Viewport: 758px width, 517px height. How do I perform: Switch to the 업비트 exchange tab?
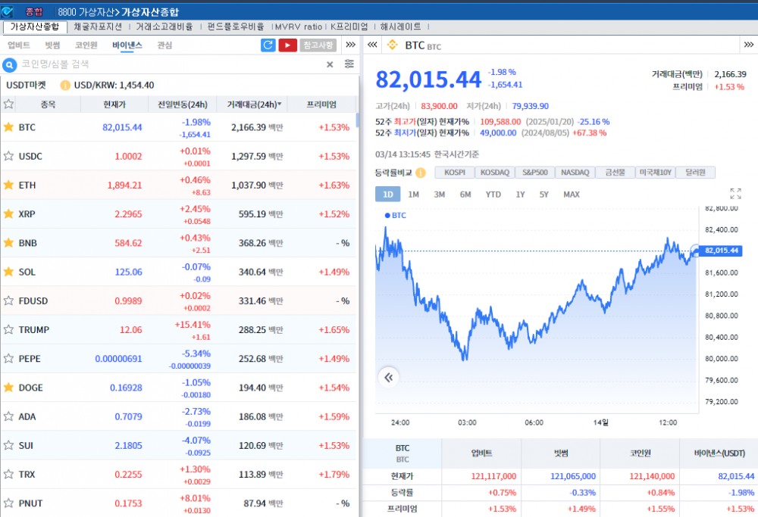[x=19, y=45]
